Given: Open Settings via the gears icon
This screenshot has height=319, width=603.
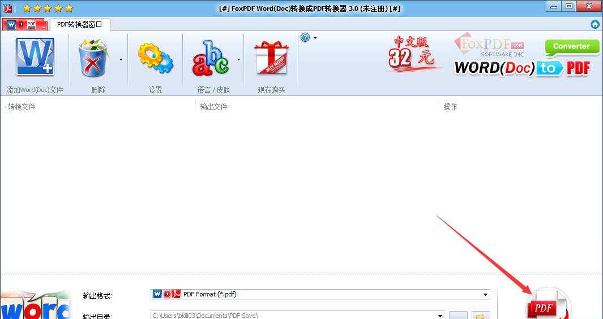Looking at the screenshot, I should click(155, 59).
